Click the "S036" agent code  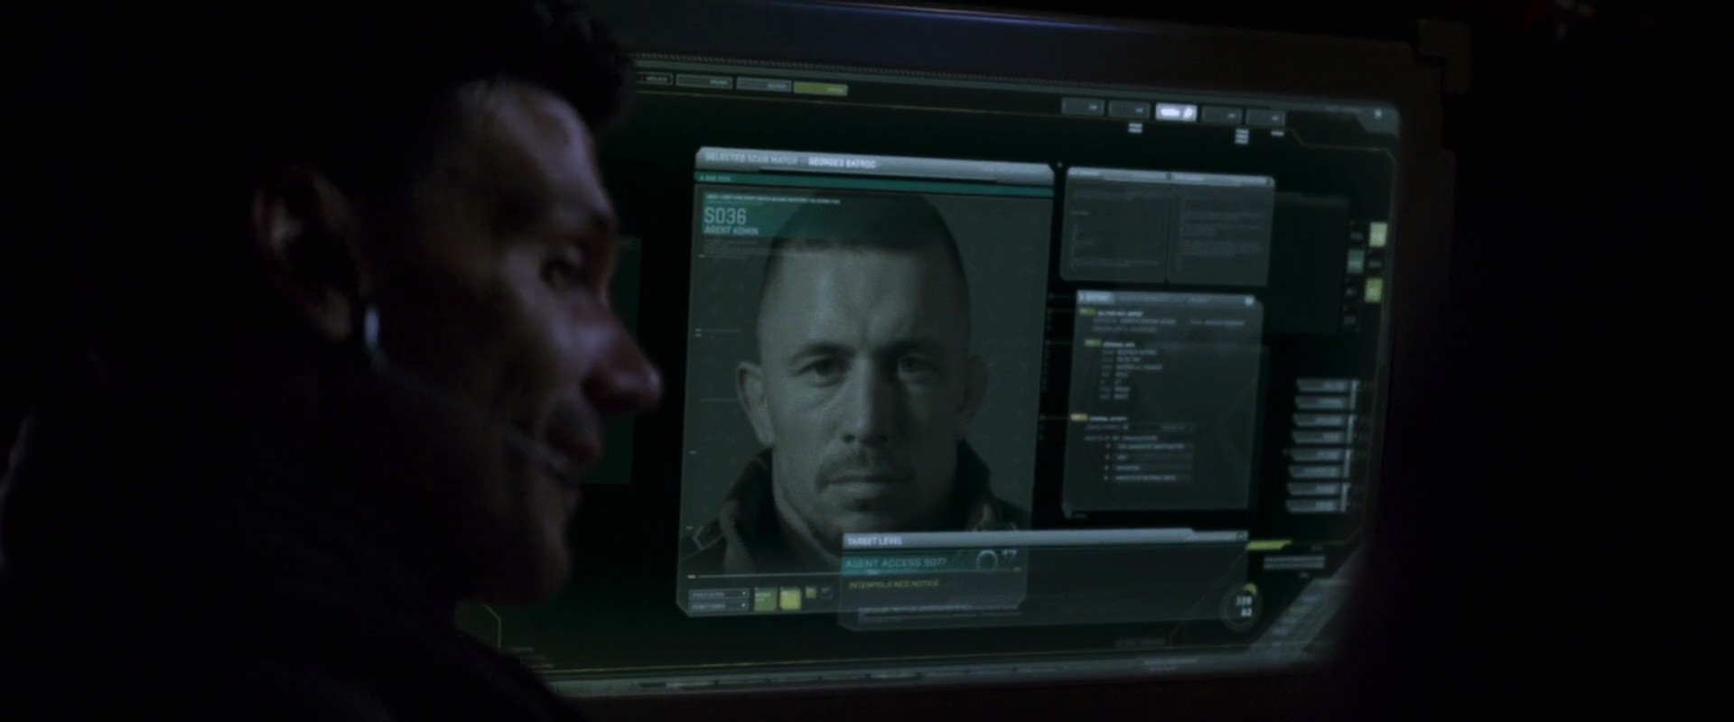coord(725,216)
